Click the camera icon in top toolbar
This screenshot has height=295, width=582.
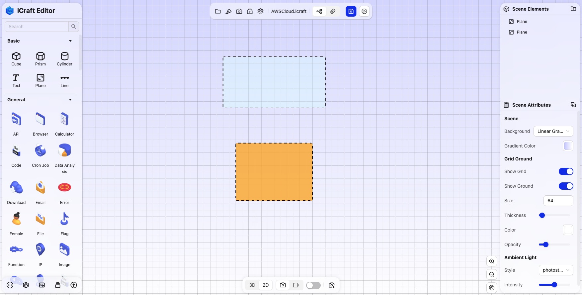pos(239,11)
